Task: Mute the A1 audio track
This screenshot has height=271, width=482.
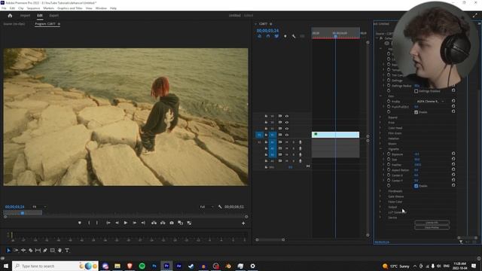Action: [x=287, y=142]
